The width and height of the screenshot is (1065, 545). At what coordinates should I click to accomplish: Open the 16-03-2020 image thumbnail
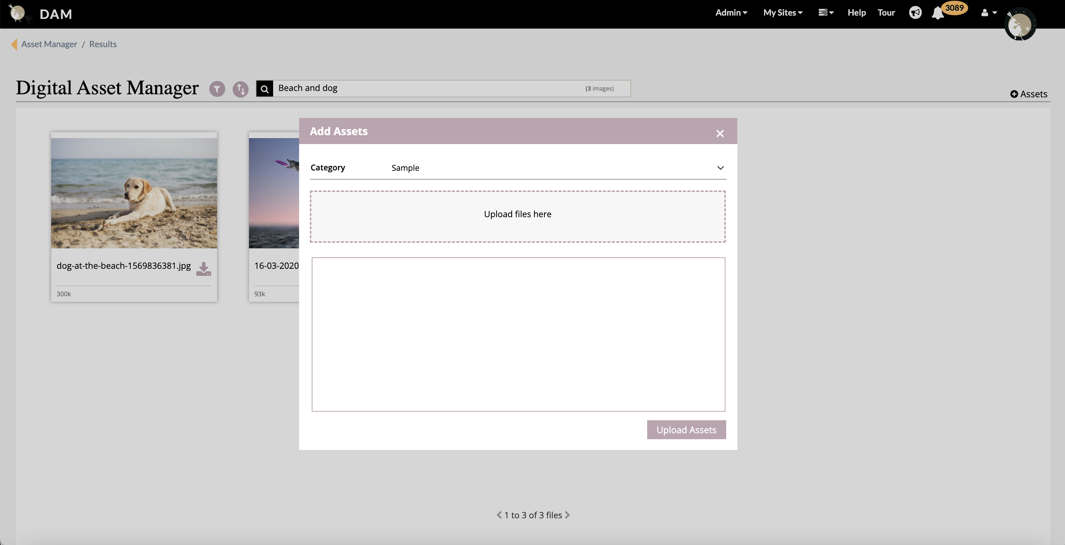(x=274, y=193)
